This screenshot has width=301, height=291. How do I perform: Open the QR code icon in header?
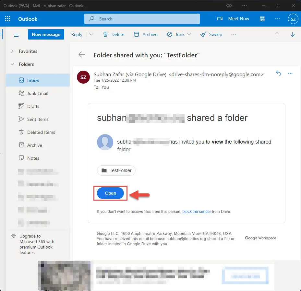(x=262, y=18)
